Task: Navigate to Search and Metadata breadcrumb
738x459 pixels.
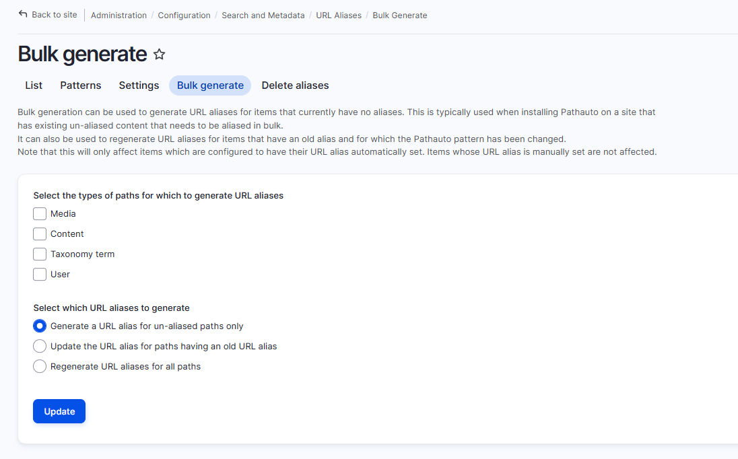Action: click(263, 15)
